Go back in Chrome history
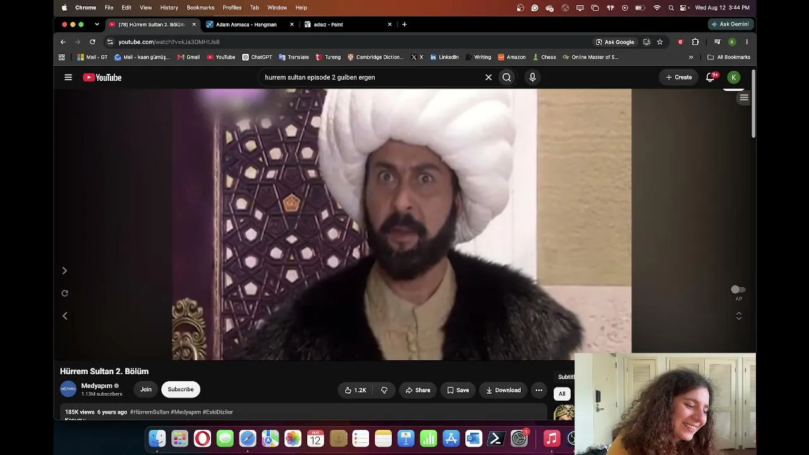809x455 pixels. coord(63,42)
